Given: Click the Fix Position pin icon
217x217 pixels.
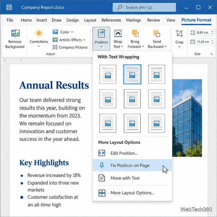Looking at the screenshot, I should [102, 165].
